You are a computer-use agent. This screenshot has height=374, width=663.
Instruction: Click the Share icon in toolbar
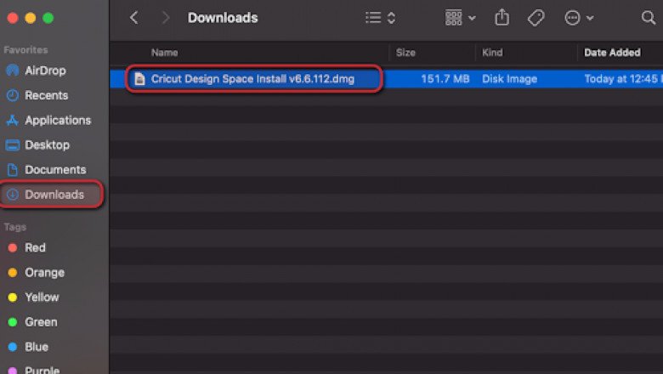pyautogui.click(x=501, y=18)
